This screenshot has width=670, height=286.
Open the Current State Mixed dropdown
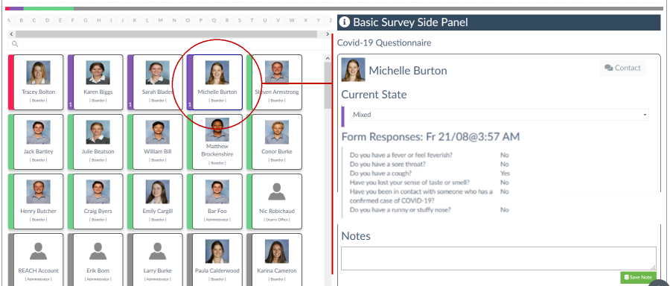499,115
